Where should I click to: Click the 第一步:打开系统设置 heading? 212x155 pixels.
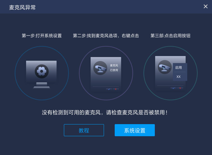tap(42, 36)
